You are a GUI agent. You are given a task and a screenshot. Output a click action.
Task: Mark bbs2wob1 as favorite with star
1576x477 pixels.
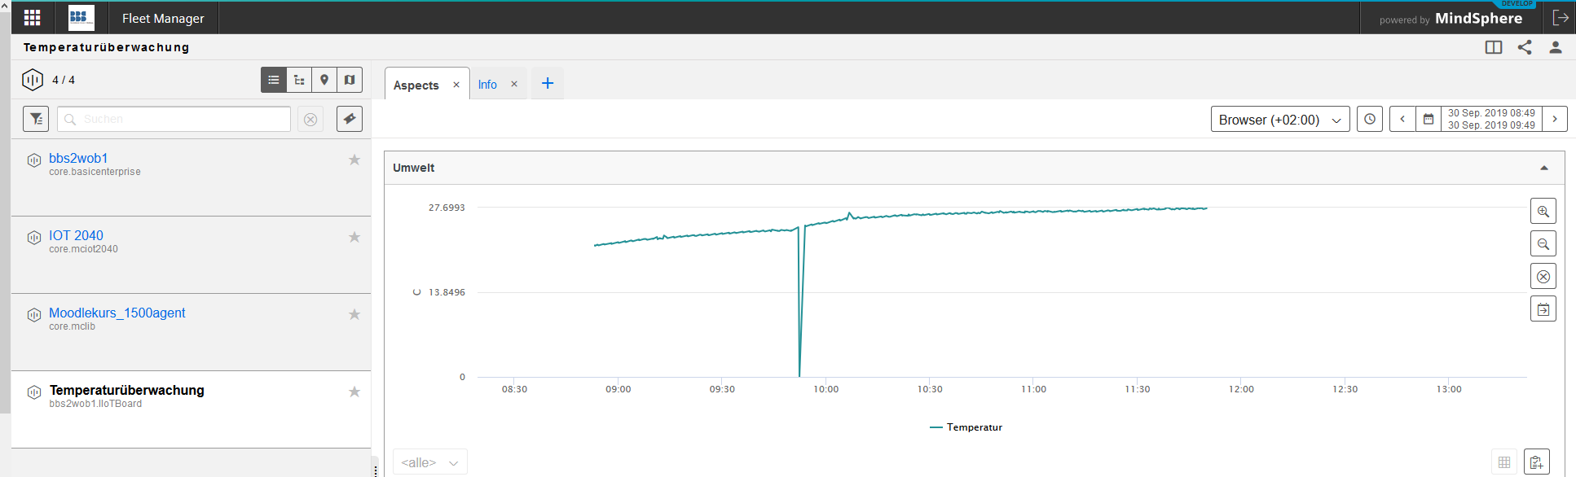[354, 160]
